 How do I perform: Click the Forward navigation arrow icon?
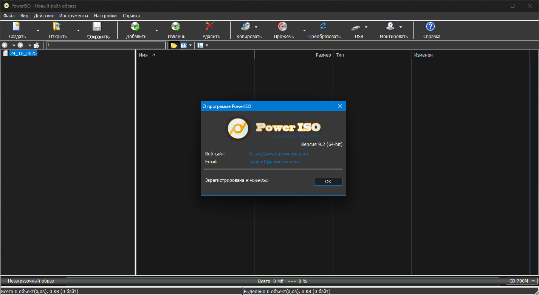tap(21, 45)
